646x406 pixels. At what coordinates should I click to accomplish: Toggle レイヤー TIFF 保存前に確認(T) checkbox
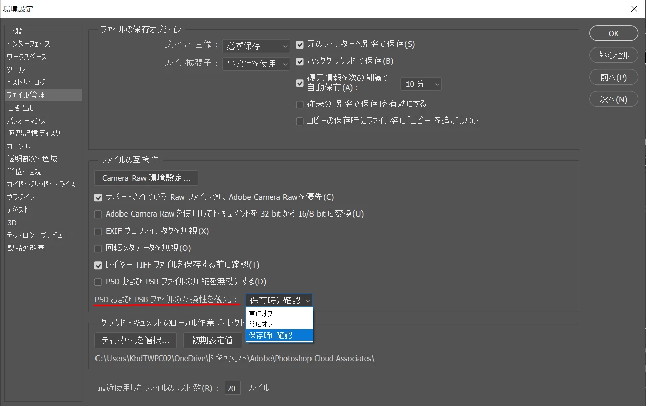click(99, 265)
